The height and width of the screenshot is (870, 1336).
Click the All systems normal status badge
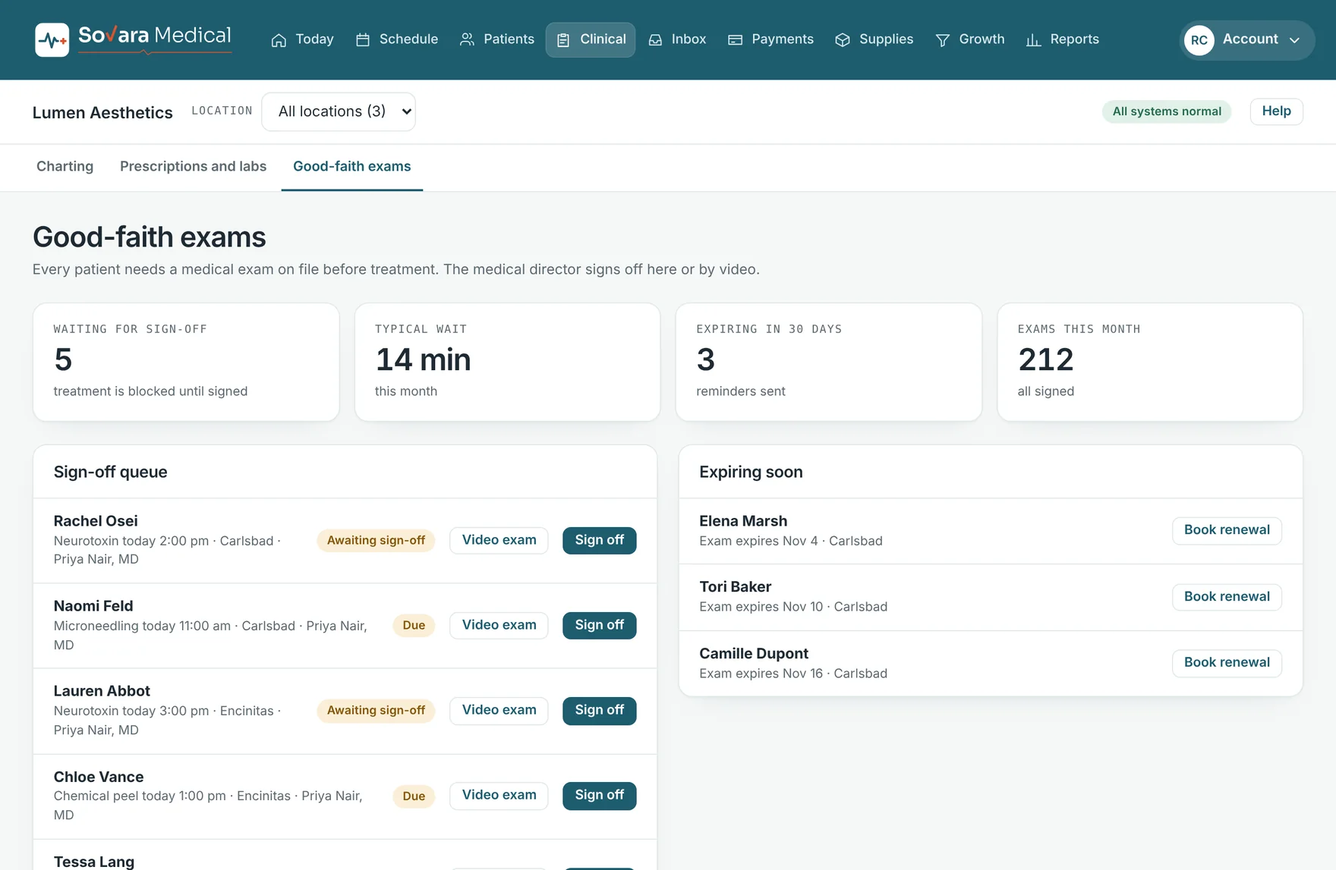(x=1167, y=111)
